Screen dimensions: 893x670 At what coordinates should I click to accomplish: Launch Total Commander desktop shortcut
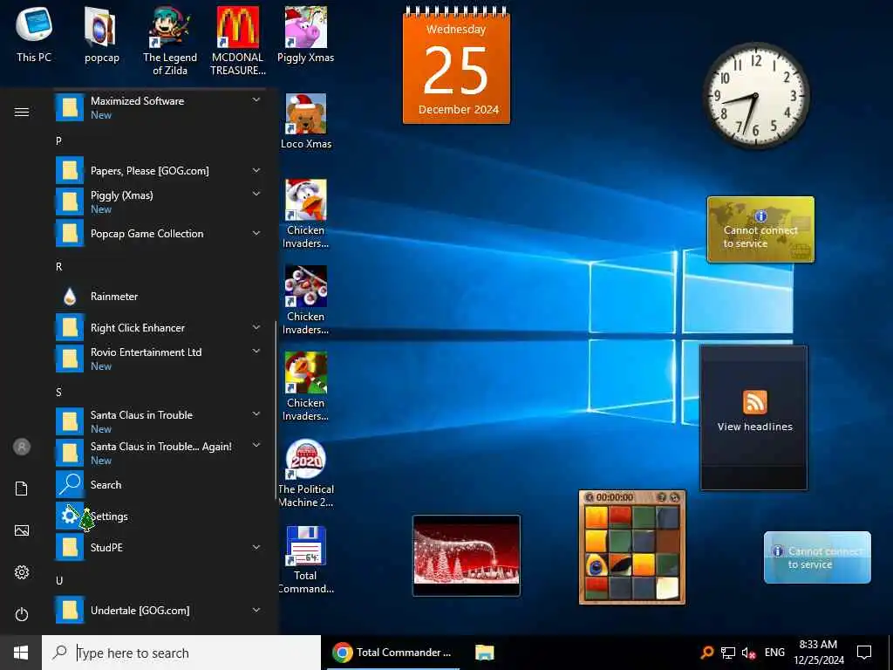coord(306,559)
